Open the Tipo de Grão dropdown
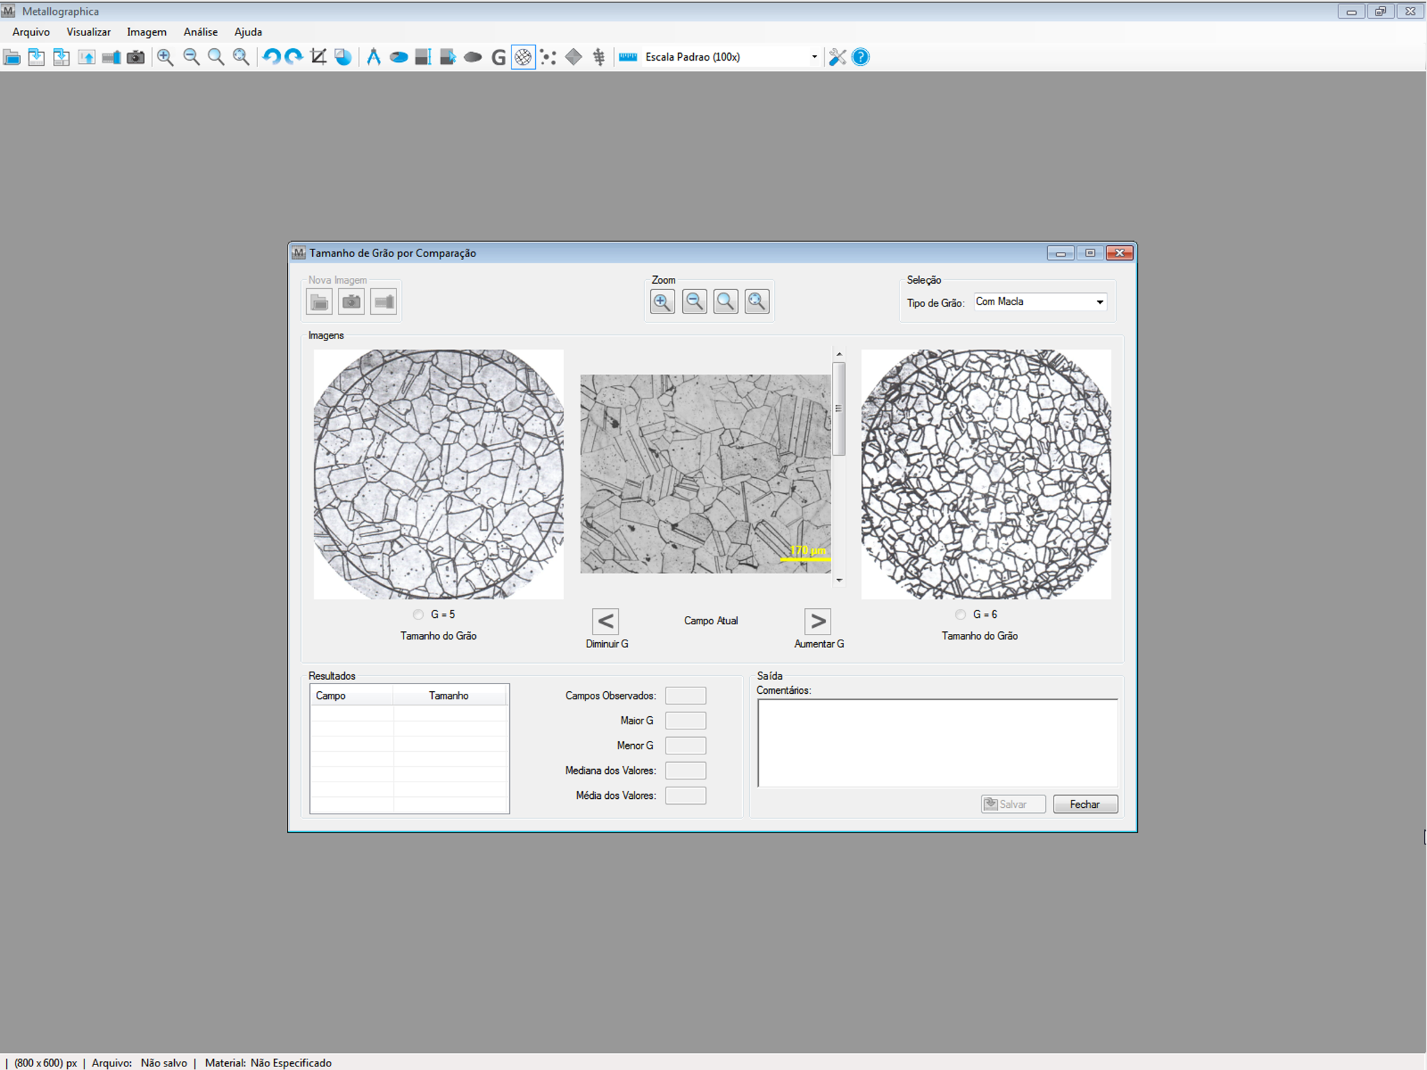 click(x=1040, y=302)
